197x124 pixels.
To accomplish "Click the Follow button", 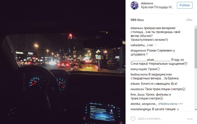I will point(184,5).
